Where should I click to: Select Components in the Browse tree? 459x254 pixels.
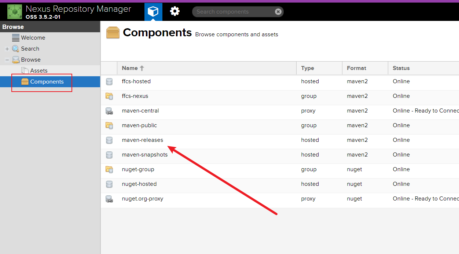[x=47, y=82]
